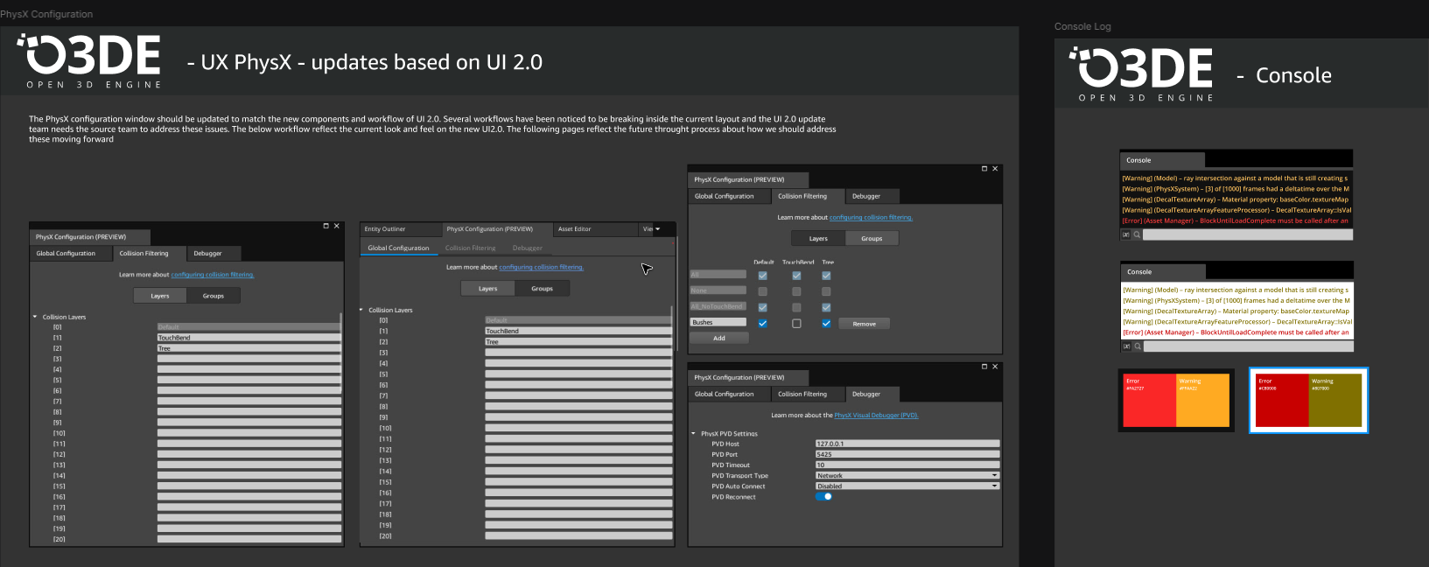The width and height of the screenshot is (1429, 567).
Task: Select Debugger sub-tab in docked middle window
Action: pyautogui.click(x=528, y=248)
